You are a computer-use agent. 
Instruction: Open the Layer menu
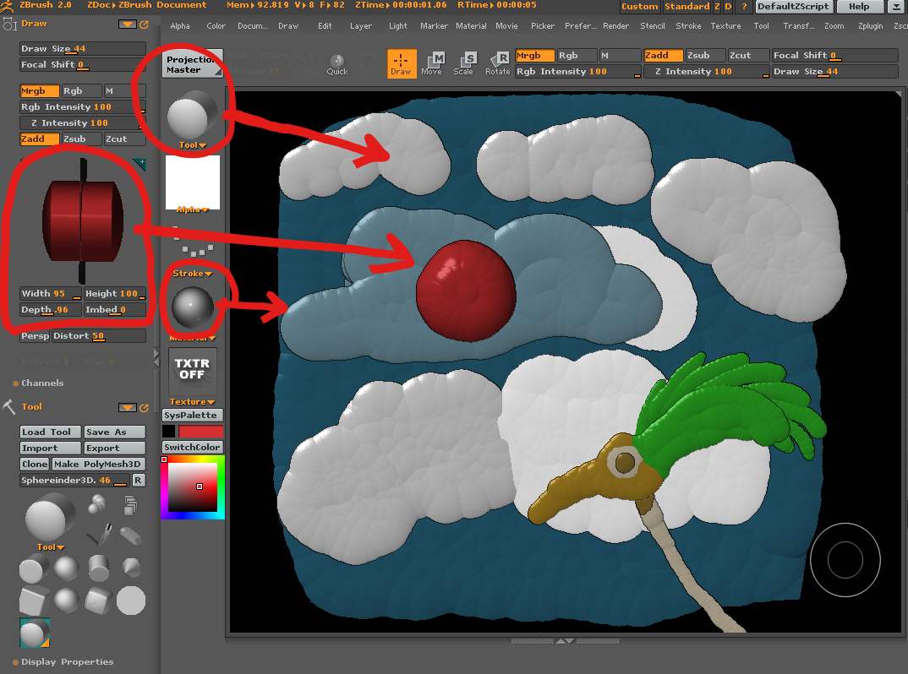pos(361,26)
